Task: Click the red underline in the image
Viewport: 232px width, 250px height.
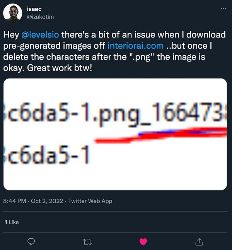Action: [161, 135]
